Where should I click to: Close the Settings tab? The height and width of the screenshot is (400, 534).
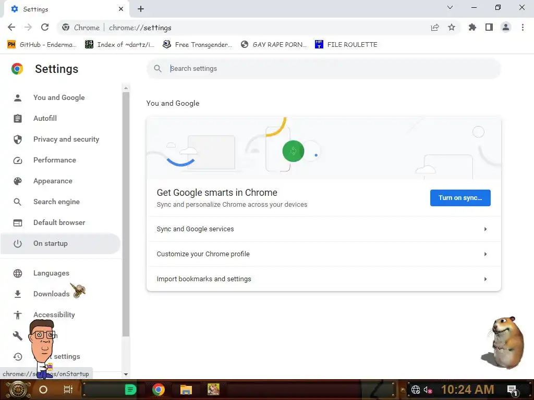pyautogui.click(x=121, y=9)
